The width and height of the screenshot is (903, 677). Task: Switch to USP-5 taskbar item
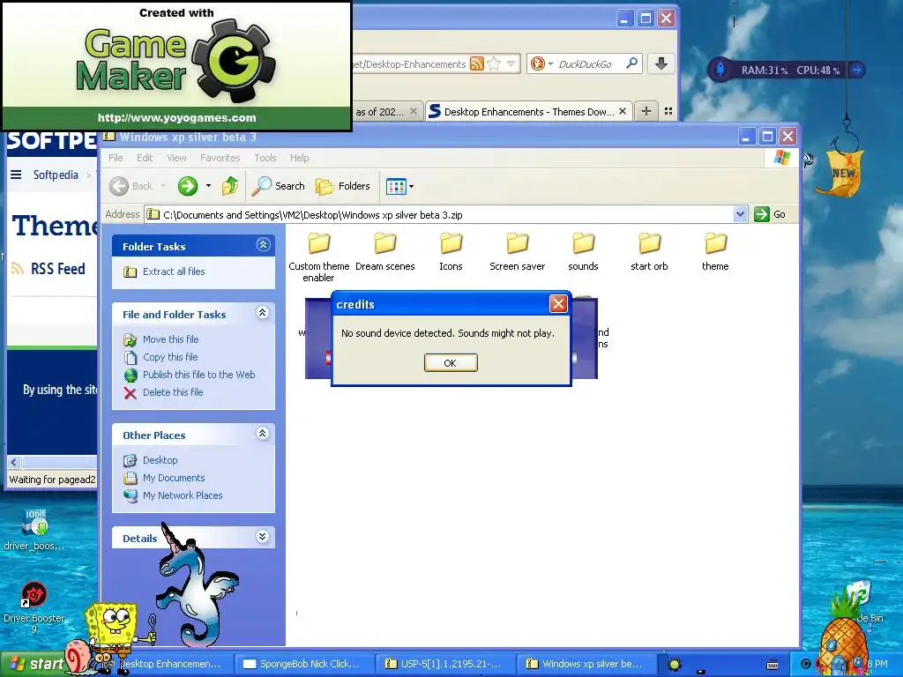(445, 664)
